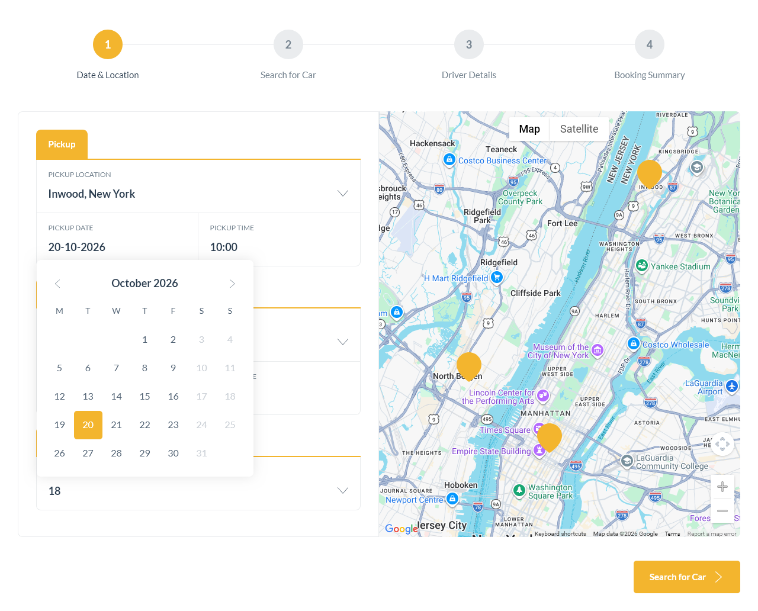The image size is (758, 611).
Task: Click the map camera pan control
Action: [x=722, y=444]
